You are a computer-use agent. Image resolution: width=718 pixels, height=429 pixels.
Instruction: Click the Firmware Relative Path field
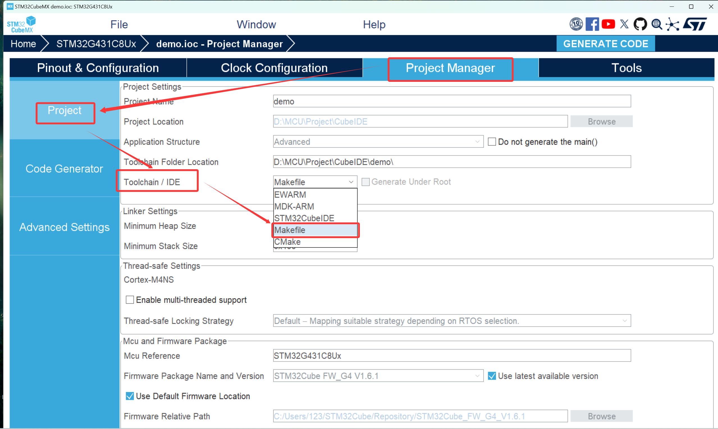420,416
